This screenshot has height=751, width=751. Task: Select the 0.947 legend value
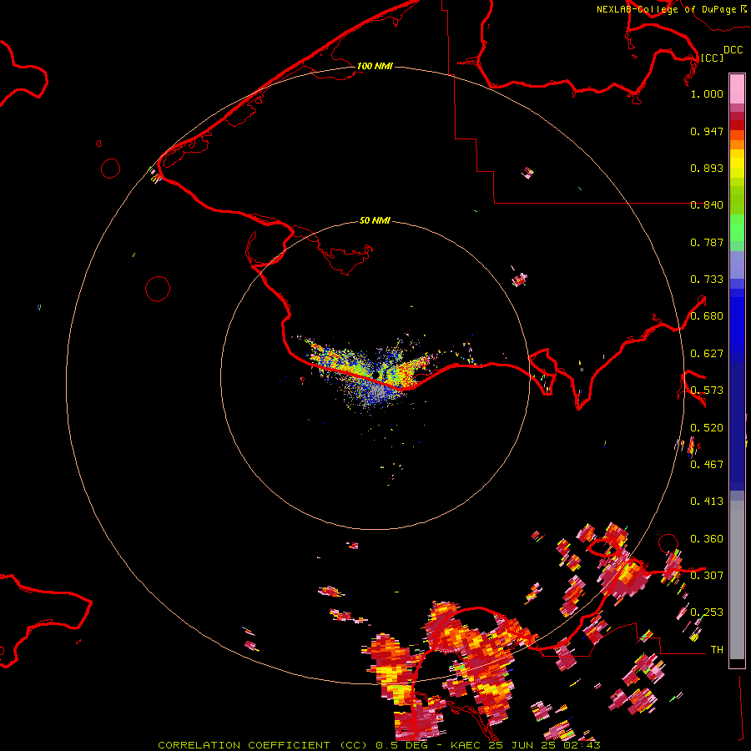coord(707,131)
